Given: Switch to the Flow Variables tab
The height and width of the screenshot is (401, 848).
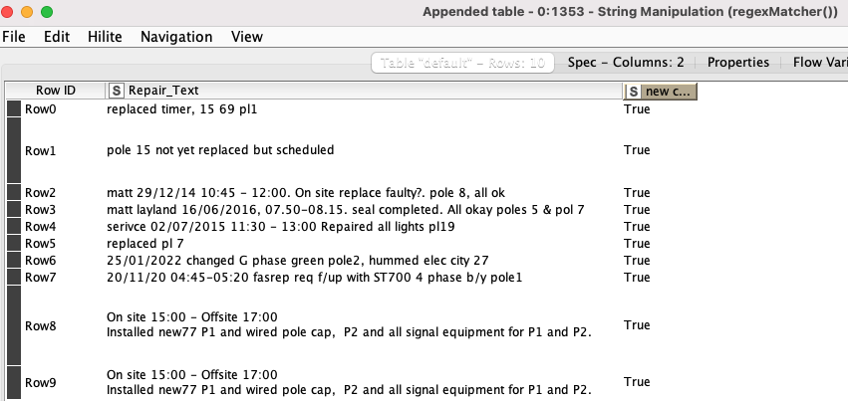Looking at the screenshot, I should pos(820,63).
